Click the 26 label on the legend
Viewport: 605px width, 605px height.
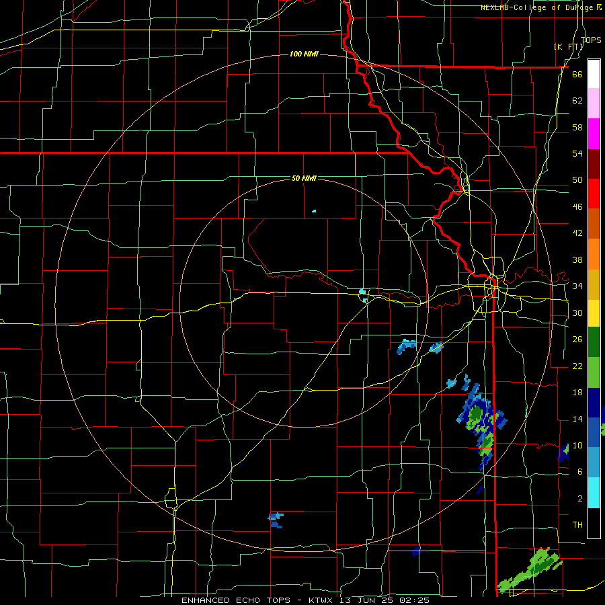tap(577, 339)
